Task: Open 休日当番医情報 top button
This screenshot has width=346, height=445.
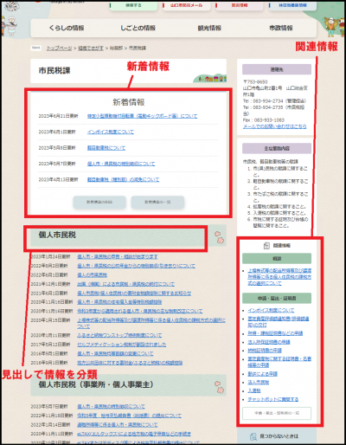Action: (292, 6)
